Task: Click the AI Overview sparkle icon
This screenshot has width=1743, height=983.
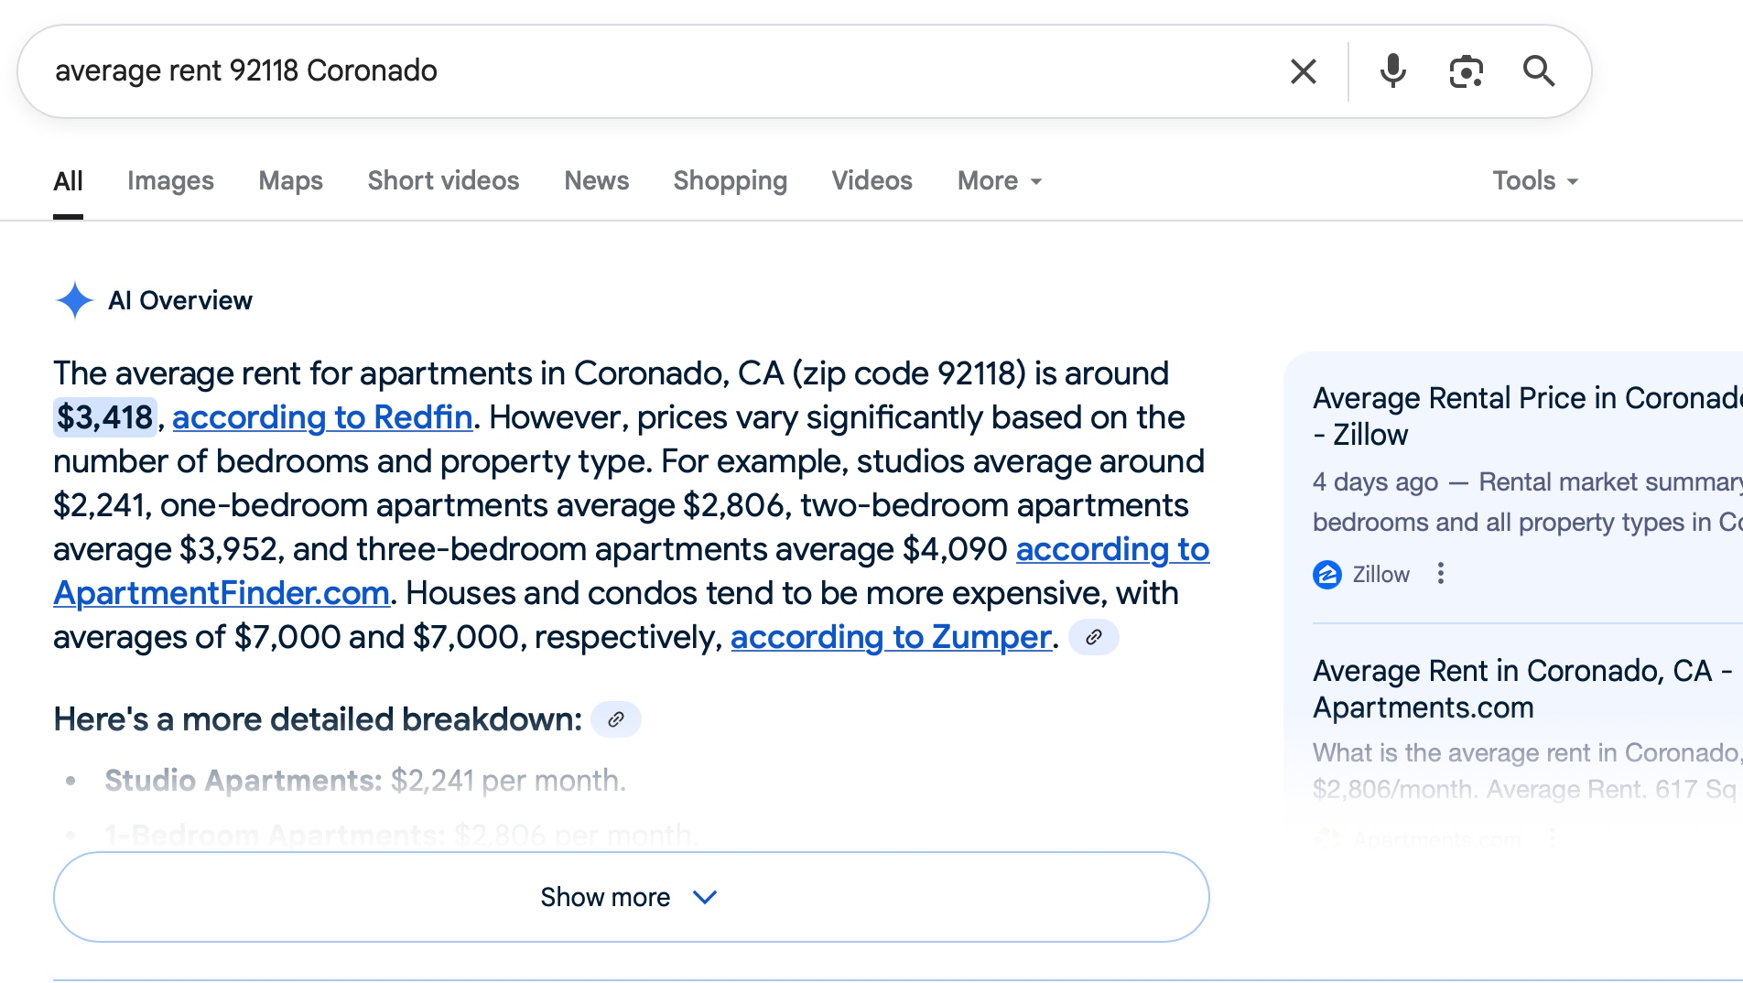Action: [x=74, y=300]
